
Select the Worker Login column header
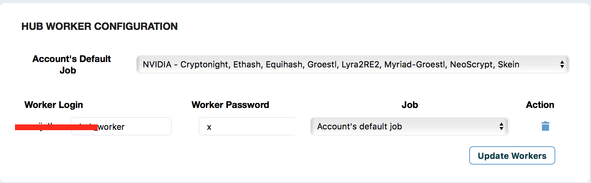pyautogui.click(x=54, y=105)
